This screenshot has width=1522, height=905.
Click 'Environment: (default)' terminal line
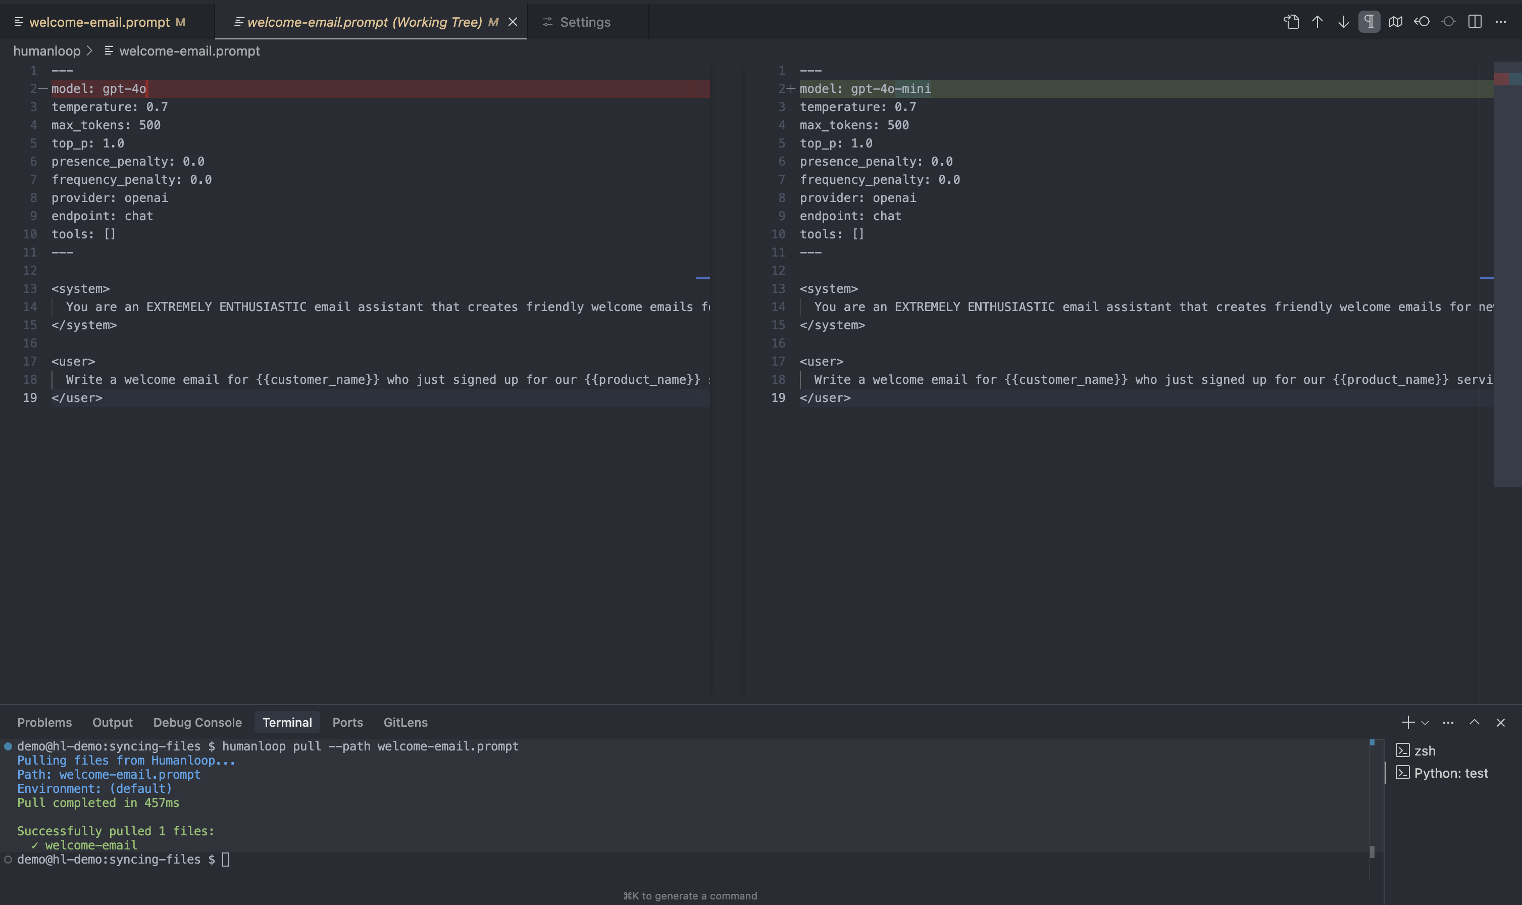coord(94,789)
